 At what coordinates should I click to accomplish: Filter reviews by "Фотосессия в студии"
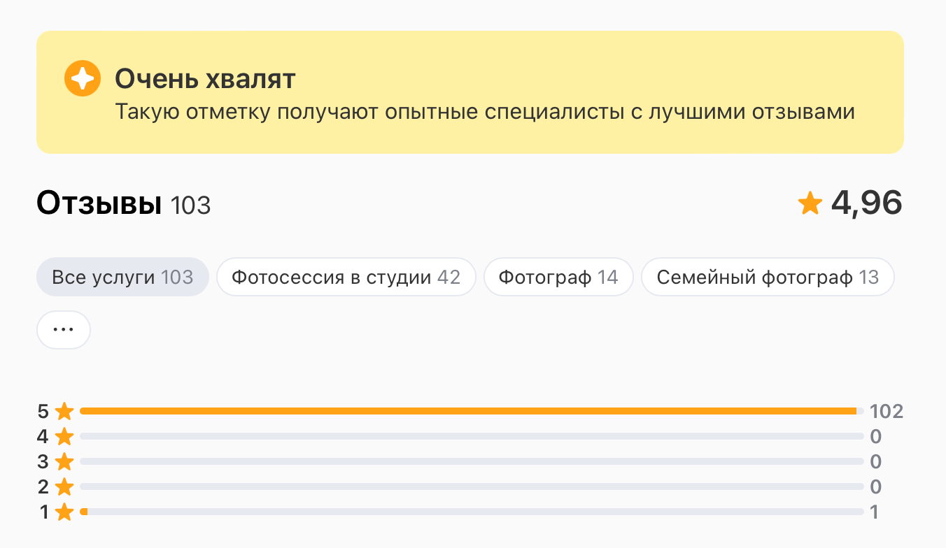[346, 277]
